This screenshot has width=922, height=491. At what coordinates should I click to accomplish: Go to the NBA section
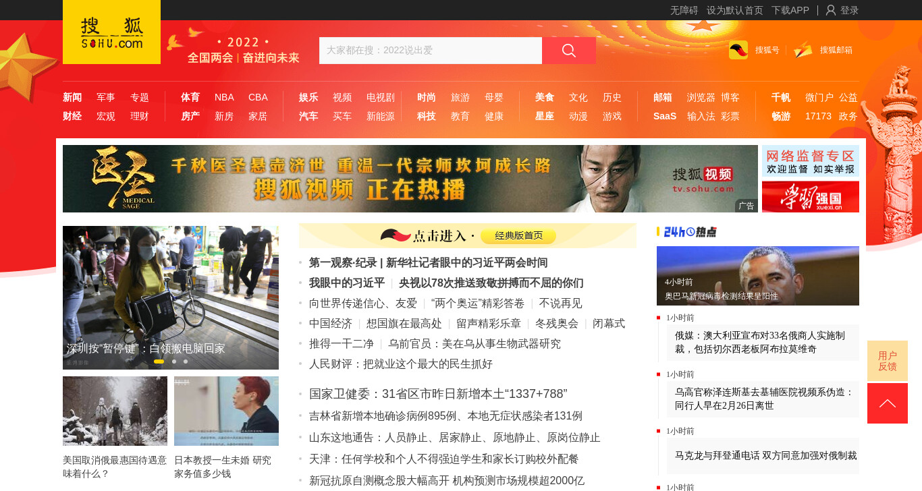pos(224,97)
